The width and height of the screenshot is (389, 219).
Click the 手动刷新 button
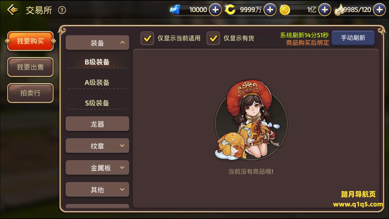[x=353, y=38]
